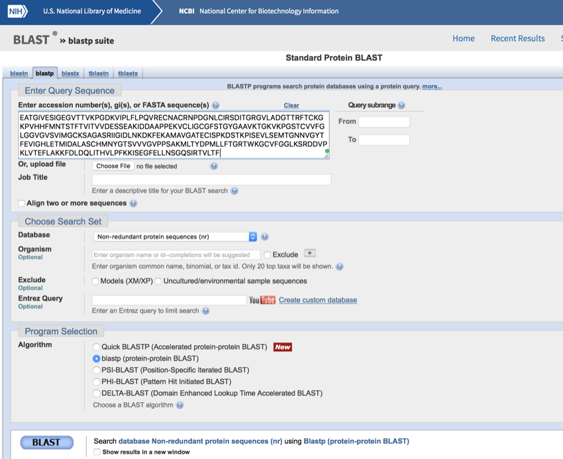The width and height of the screenshot is (563, 459).
Task: Click help icon next to Choose a BLAST algorithm
Action: tap(179, 405)
